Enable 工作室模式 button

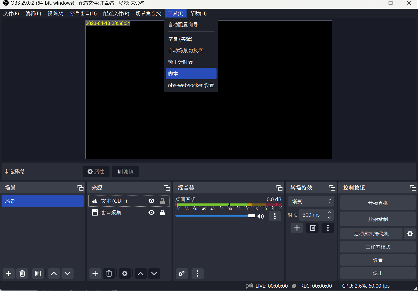point(378,247)
